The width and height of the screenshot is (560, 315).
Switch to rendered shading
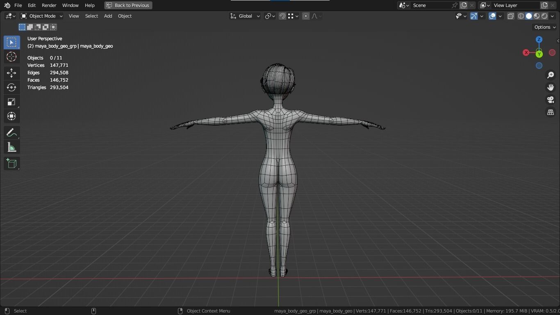click(x=544, y=16)
